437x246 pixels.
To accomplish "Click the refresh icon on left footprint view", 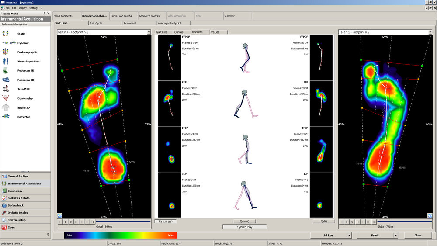I will (59, 215).
